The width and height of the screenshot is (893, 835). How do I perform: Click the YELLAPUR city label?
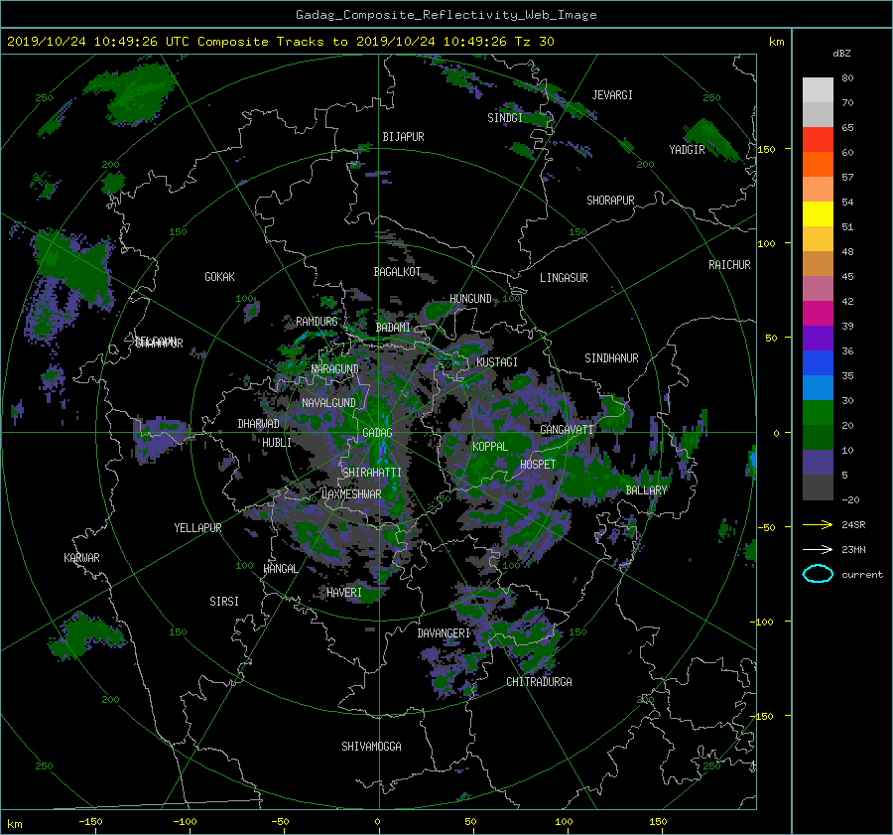197,528
